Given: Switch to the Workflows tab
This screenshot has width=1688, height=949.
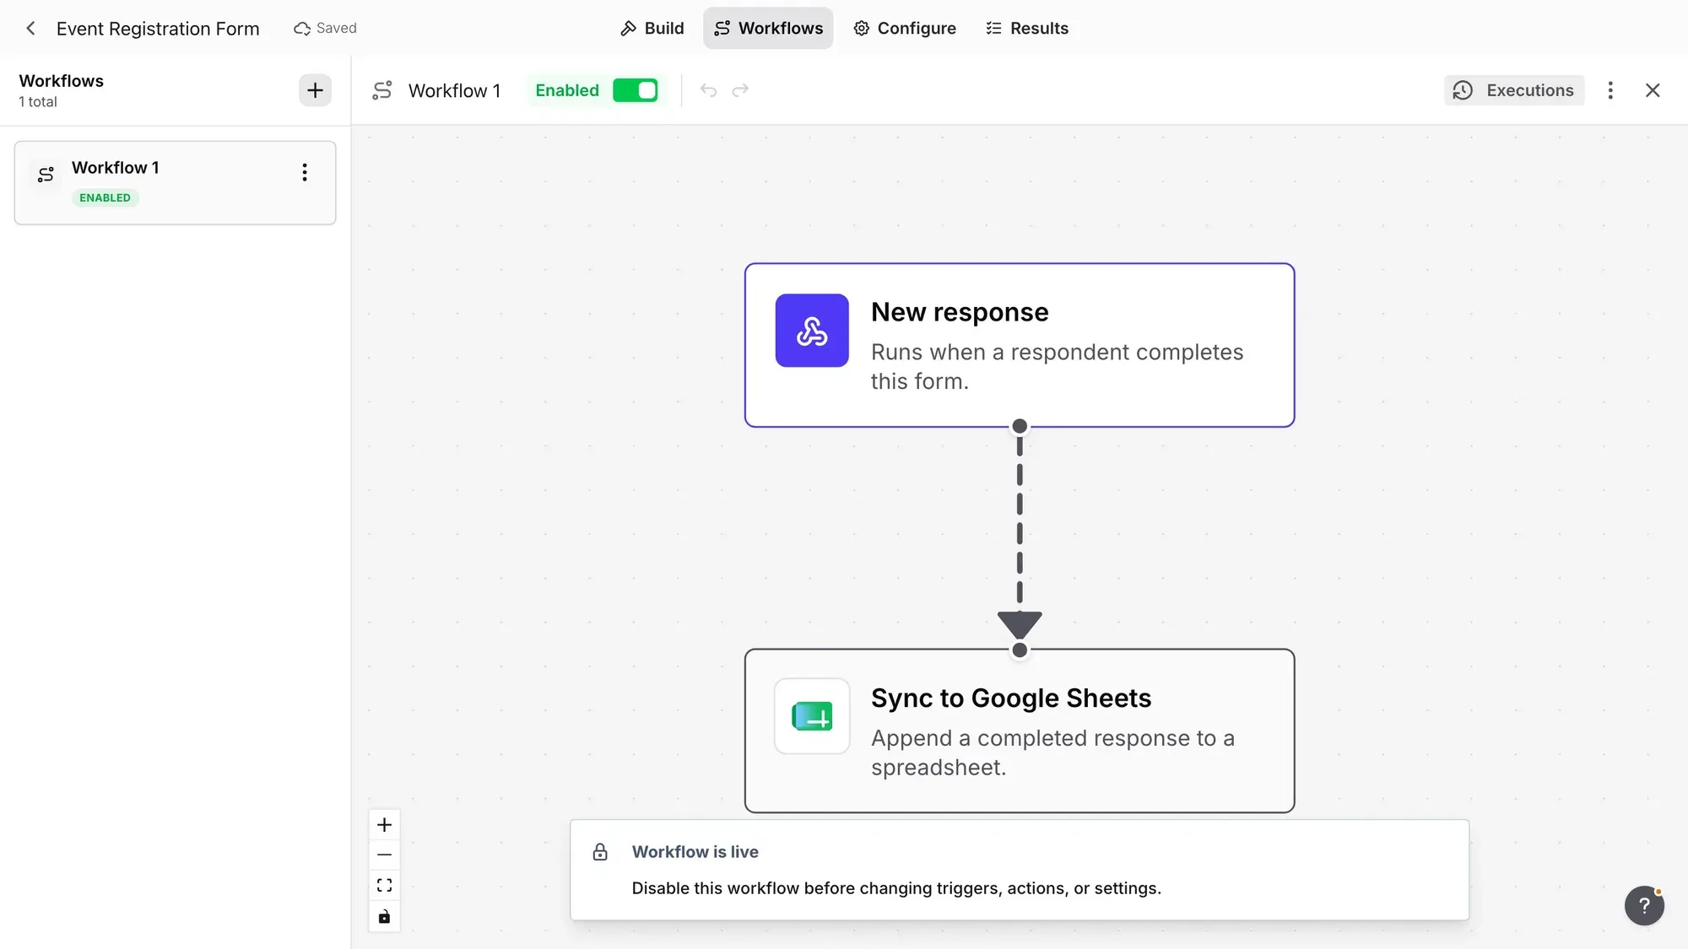Looking at the screenshot, I should pyautogui.click(x=768, y=28).
